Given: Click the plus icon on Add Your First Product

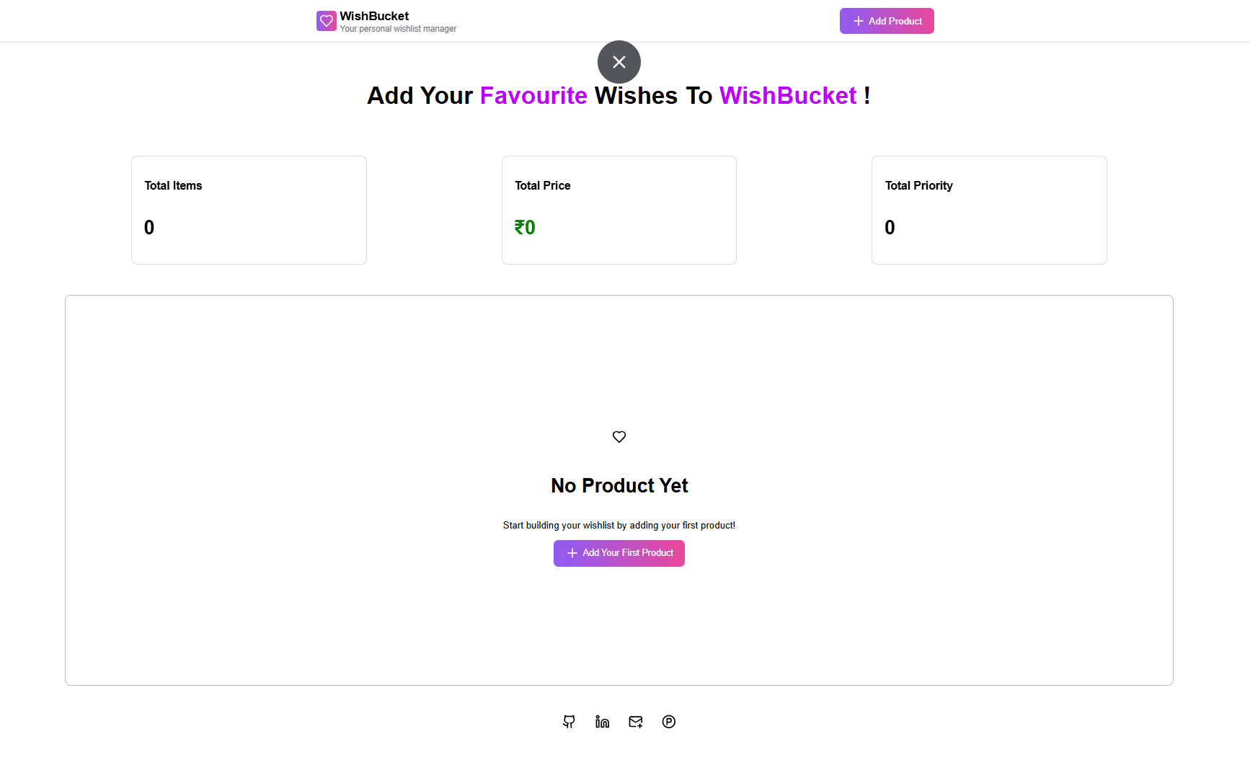Looking at the screenshot, I should coord(572,553).
